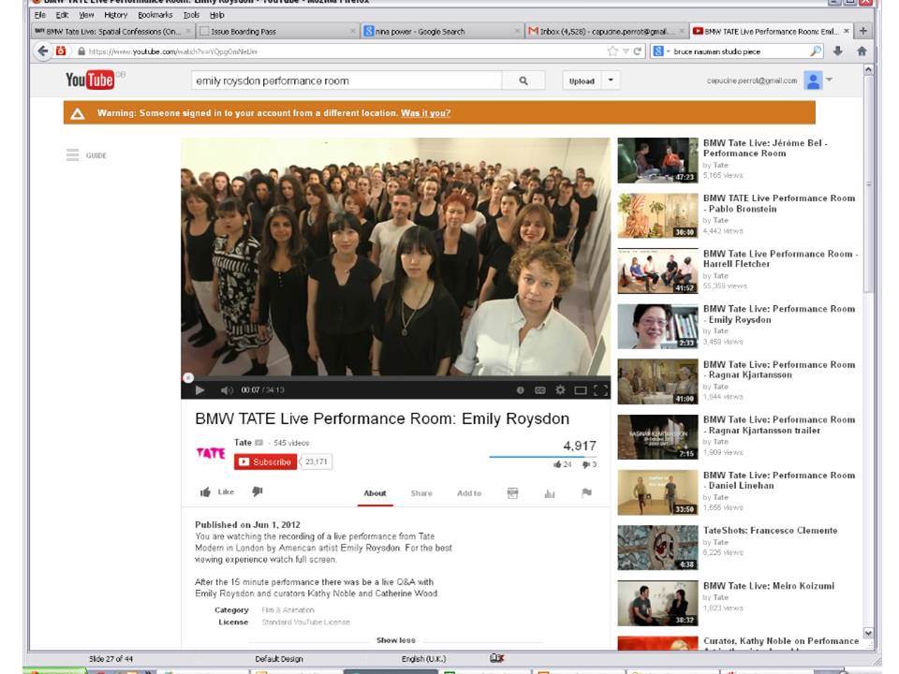Dislike the video thumbs down icon
The height and width of the screenshot is (674, 899).
click(258, 491)
